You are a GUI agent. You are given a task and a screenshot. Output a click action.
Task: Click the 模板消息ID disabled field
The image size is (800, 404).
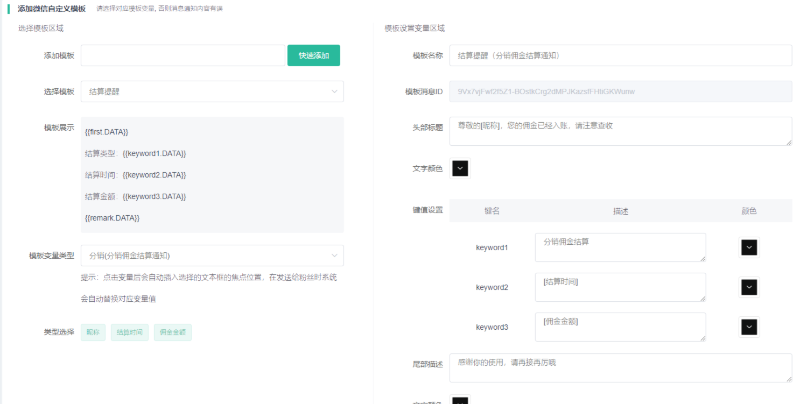(x=620, y=91)
